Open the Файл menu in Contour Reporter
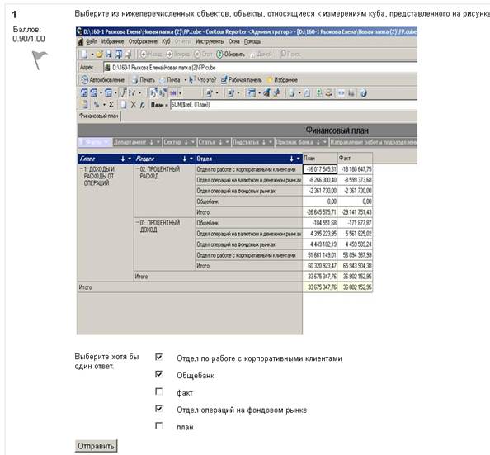 (x=92, y=41)
